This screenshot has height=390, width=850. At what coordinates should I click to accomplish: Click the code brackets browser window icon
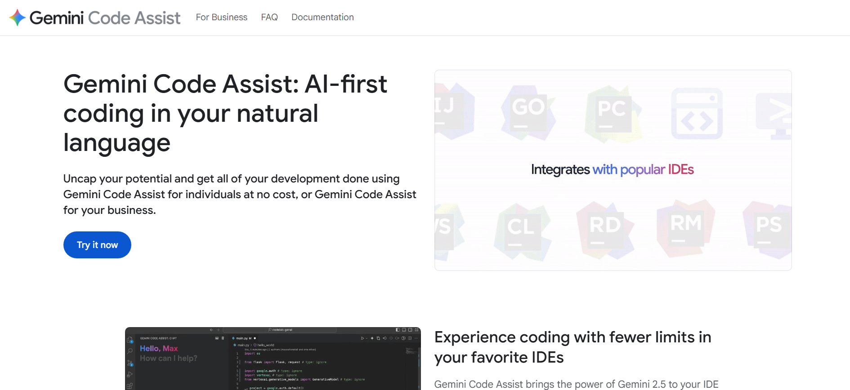[697, 114]
